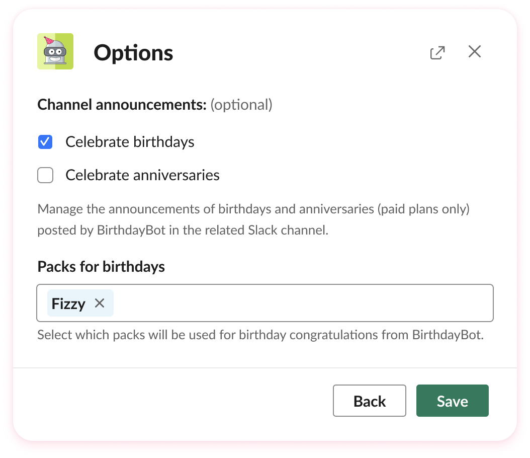
Task: Click the pop-out icon near the title
Action: [x=437, y=52]
